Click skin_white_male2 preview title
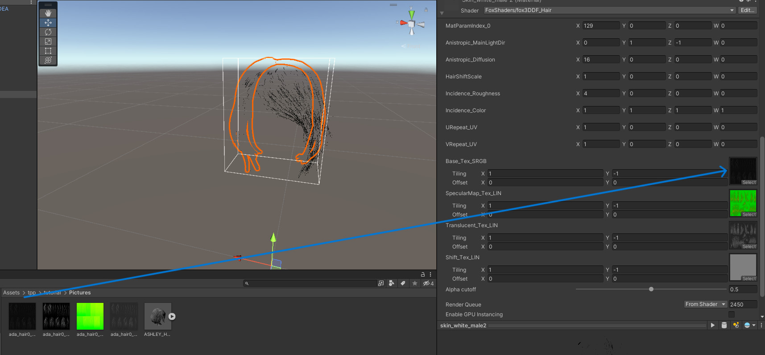This screenshot has width=765, height=355. [x=463, y=326]
